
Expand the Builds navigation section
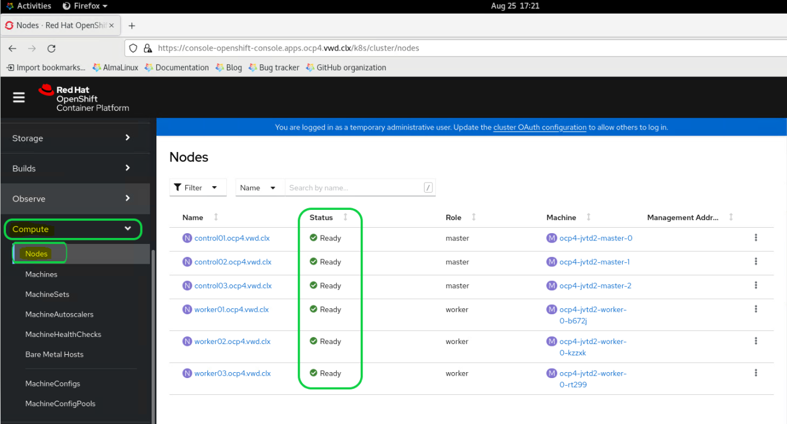tap(75, 168)
